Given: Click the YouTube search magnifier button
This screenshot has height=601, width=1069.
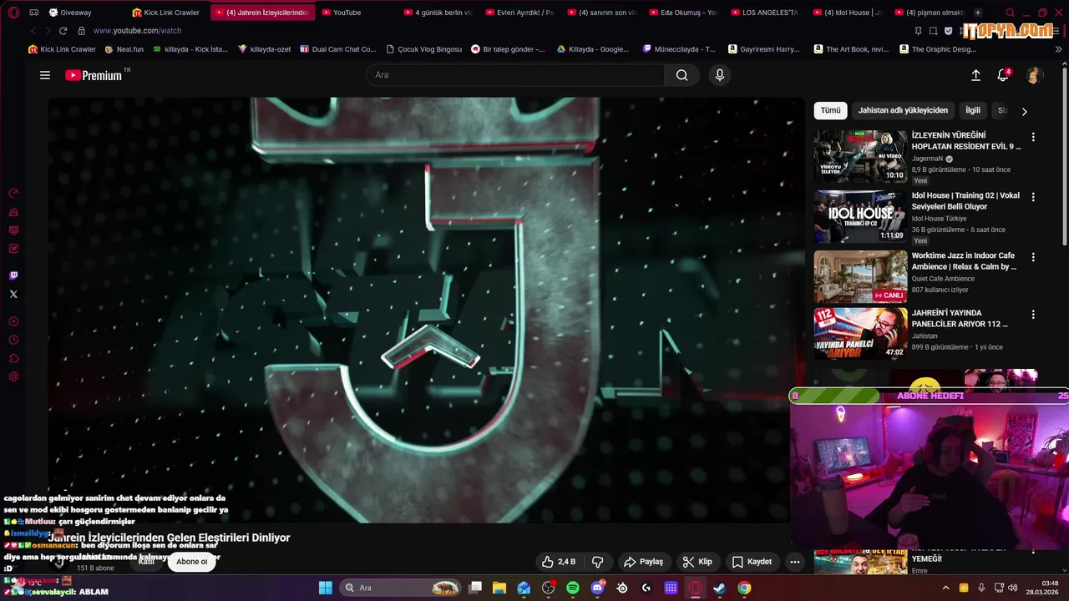Looking at the screenshot, I should [x=682, y=75].
